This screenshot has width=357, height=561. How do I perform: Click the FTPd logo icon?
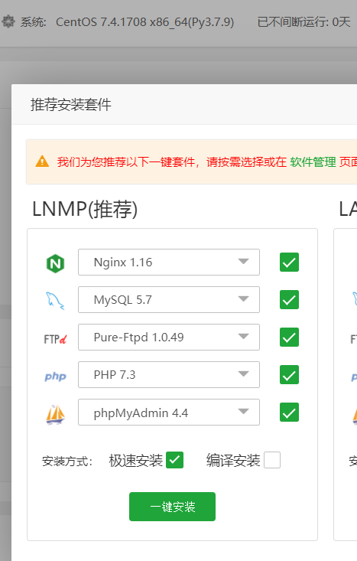pyautogui.click(x=55, y=339)
